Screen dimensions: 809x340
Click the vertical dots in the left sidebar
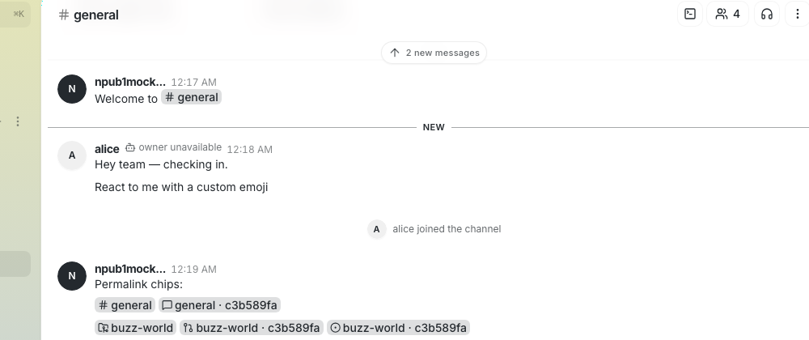click(x=18, y=121)
